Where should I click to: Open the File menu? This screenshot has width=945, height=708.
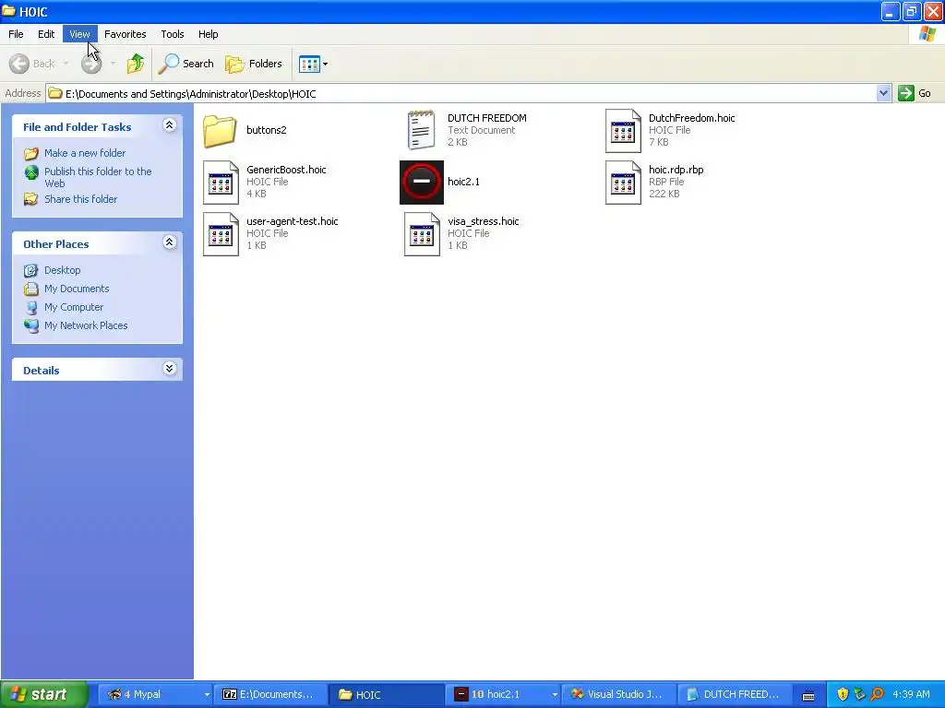[x=16, y=34]
